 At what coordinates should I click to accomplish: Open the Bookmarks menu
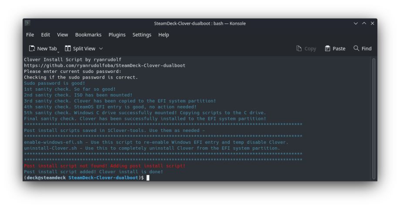click(x=88, y=35)
